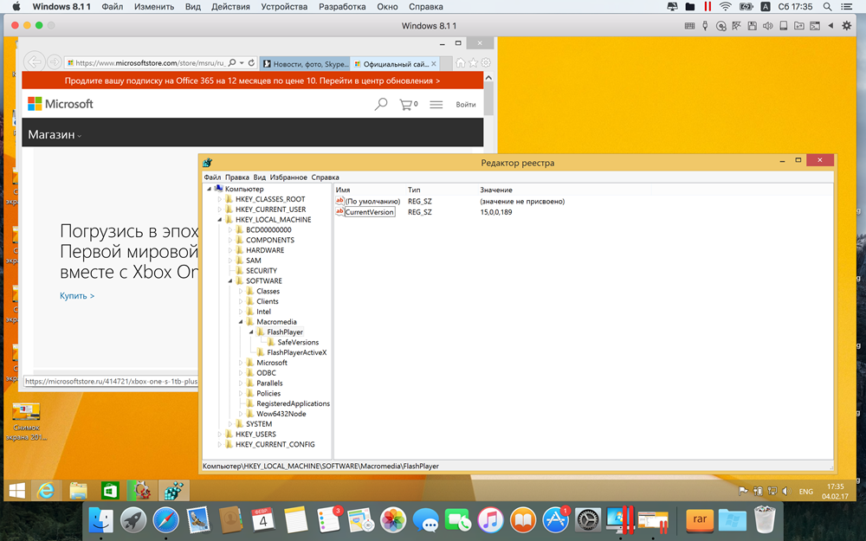This screenshot has width=866, height=541.
Task: Open the Trash in the dock
Action: point(765,519)
